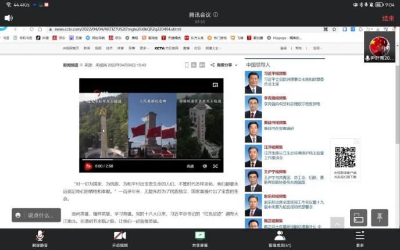Expand the 更多 dropdown in the site navigation
The height and width of the screenshot is (250, 400).
tap(144, 48)
